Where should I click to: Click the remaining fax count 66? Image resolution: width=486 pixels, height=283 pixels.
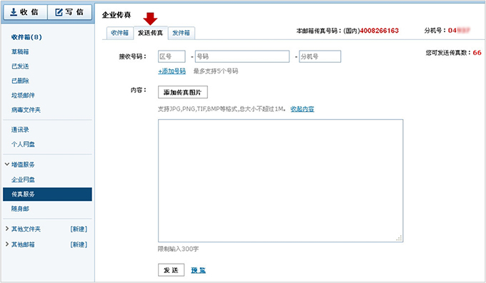pos(477,53)
